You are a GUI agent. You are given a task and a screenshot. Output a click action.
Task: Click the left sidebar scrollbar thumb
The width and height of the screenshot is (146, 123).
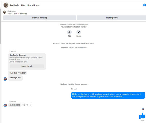1,26
